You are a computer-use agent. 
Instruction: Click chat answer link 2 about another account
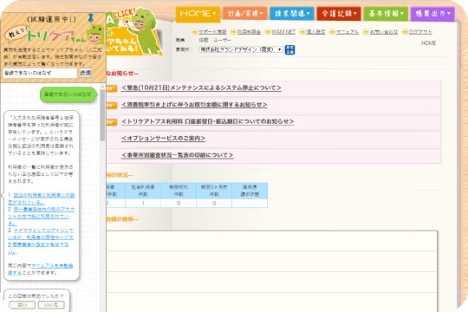(x=41, y=216)
